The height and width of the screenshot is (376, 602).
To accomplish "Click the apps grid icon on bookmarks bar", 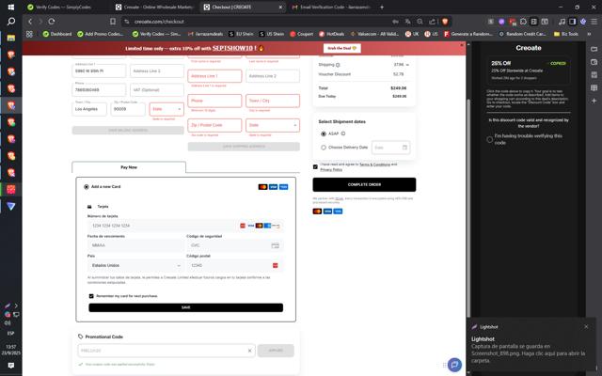I will point(29,34).
